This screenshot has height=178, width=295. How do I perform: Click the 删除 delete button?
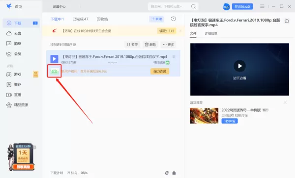click(150, 45)
